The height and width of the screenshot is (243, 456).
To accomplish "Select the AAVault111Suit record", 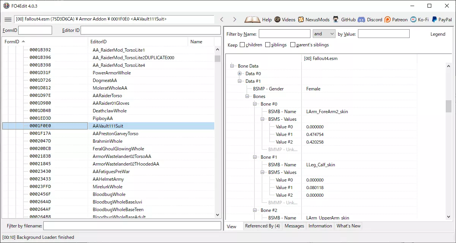I will click(x=108, y=126).
